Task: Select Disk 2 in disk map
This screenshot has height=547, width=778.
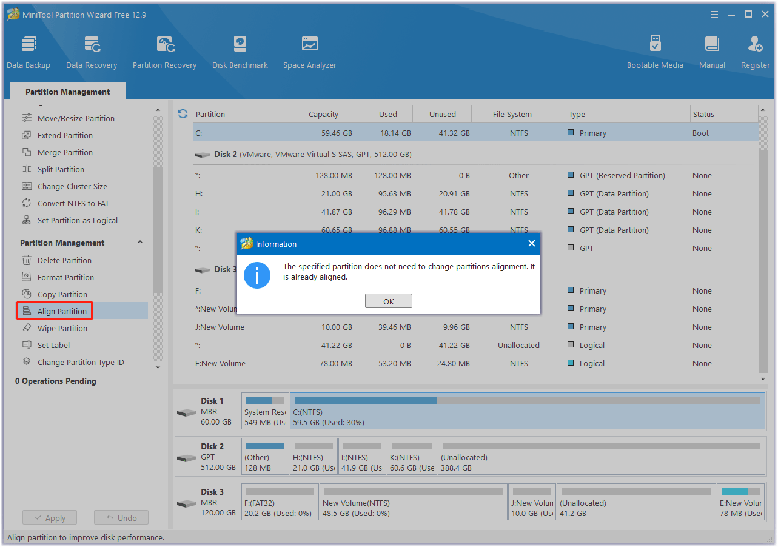Action: tap(208, 457)
